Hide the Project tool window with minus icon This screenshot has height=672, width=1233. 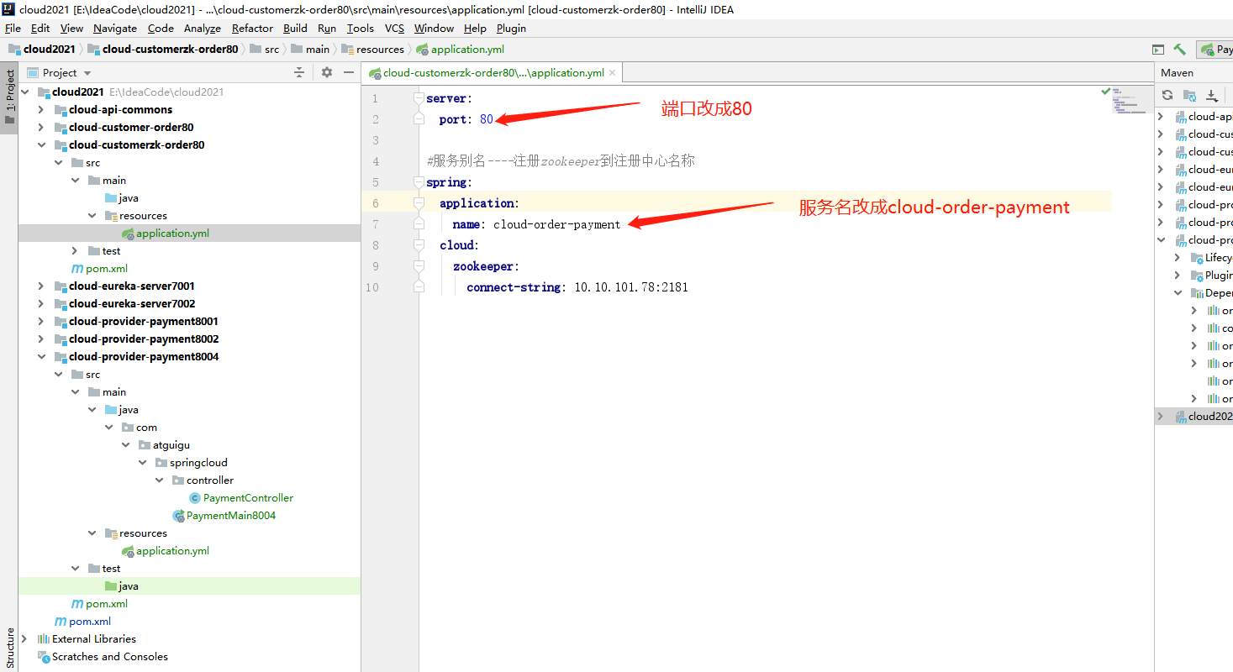(x=348, y=73)
